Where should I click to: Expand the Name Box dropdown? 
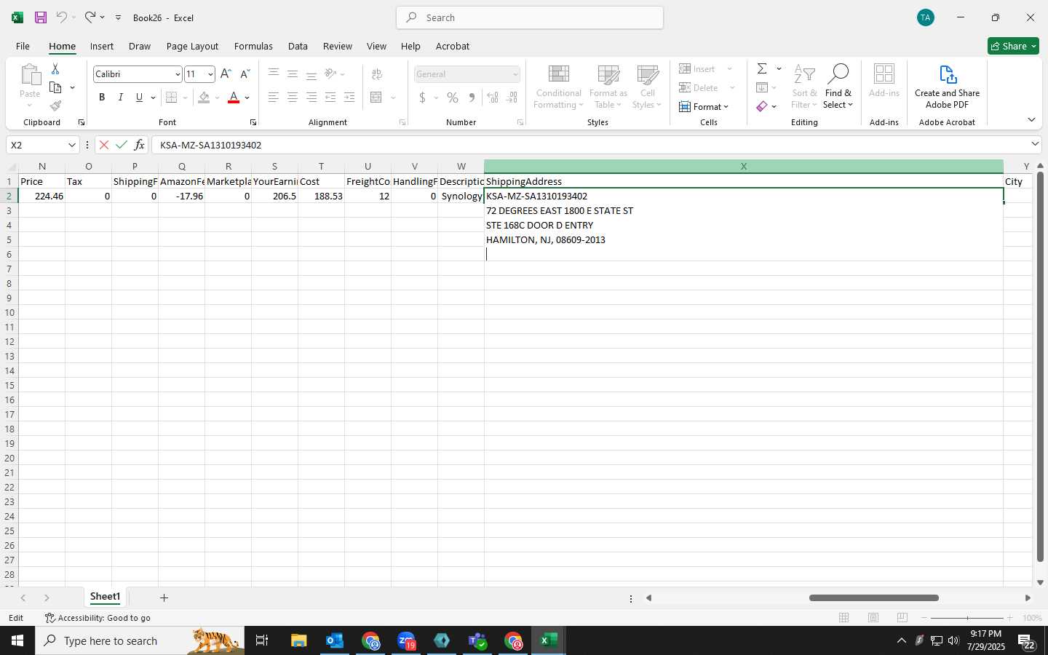pos(71,145)
